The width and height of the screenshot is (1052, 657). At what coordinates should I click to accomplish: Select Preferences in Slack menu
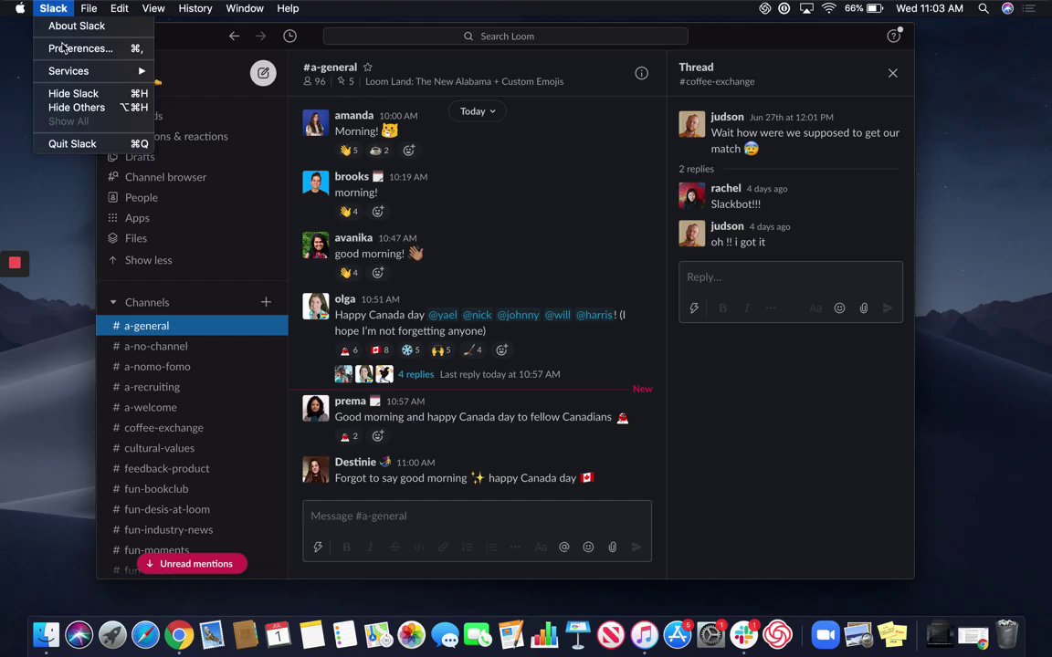click(94, 48)
